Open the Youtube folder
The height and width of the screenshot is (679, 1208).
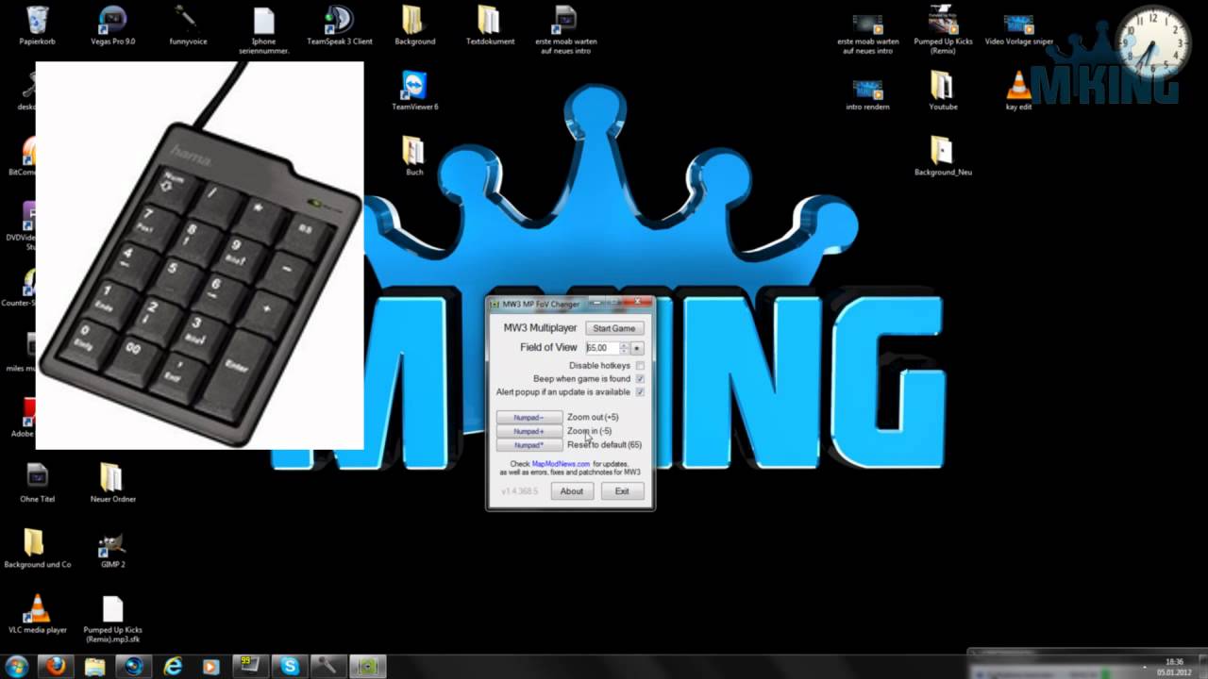click(943, 91)
